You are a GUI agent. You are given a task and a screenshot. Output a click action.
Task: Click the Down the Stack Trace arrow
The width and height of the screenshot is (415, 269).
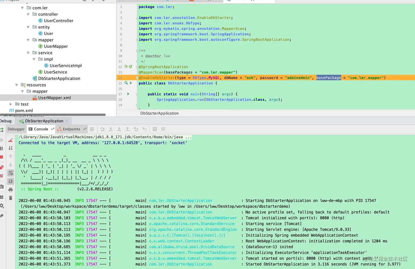[x=10, y=165]
